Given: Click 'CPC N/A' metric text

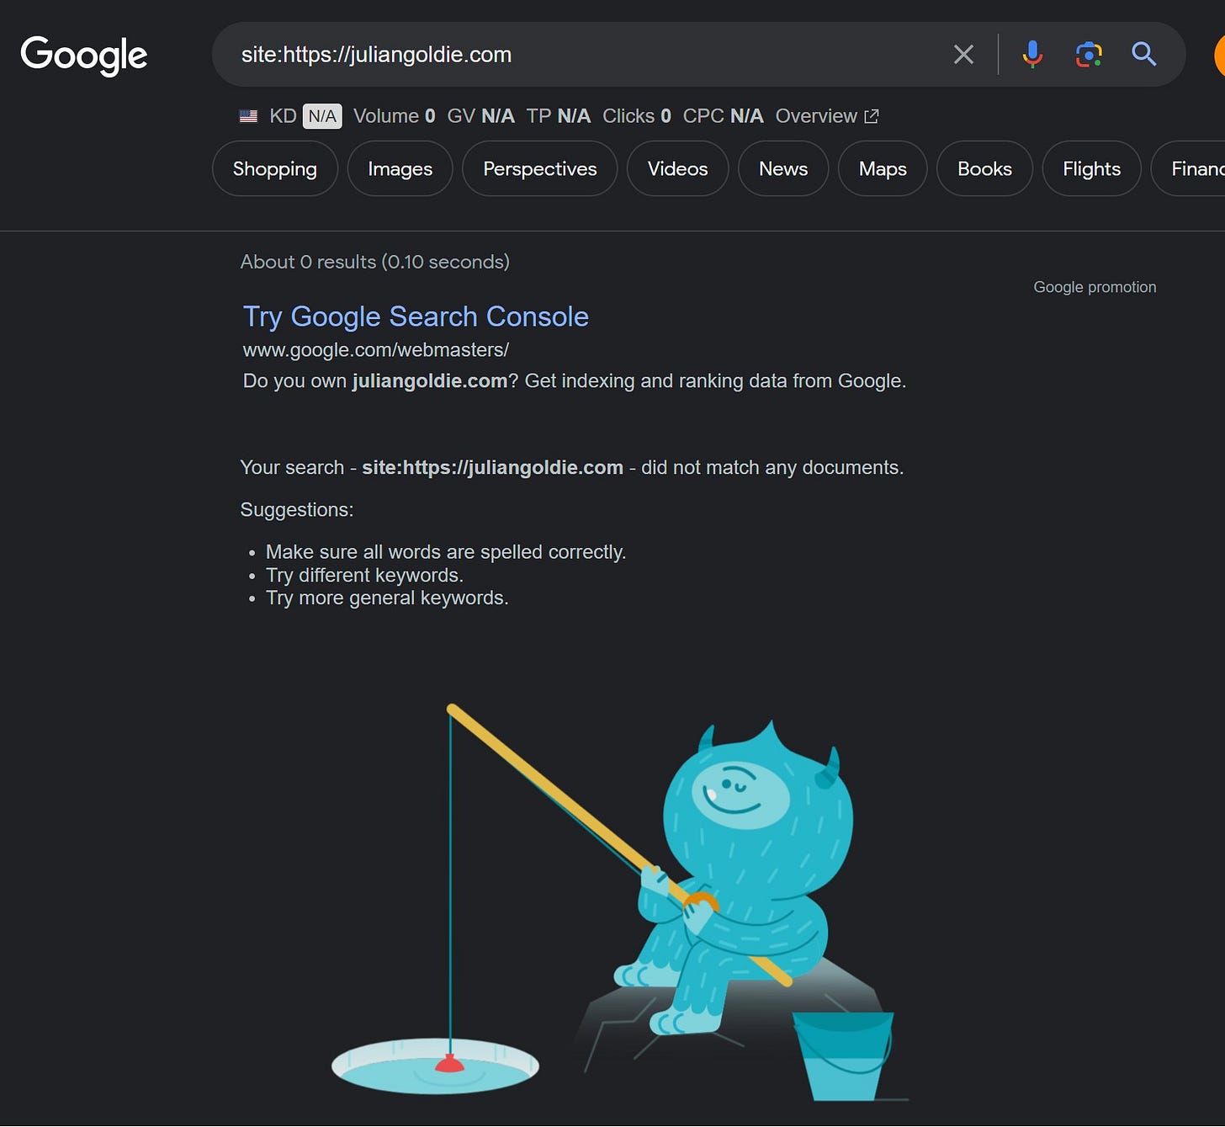Looking at the screenshot, I should pos(723,116).
